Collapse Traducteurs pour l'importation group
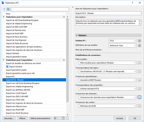Screen dimensions: 144x122 4,17
